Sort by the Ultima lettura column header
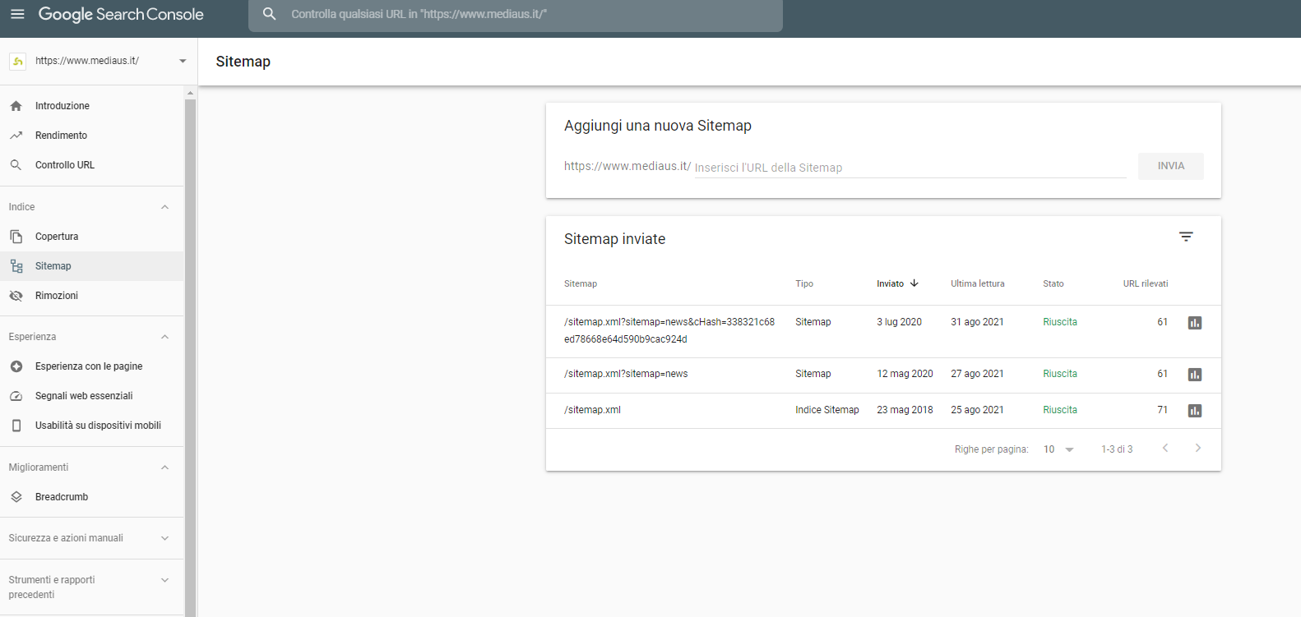 coord(978,283)
